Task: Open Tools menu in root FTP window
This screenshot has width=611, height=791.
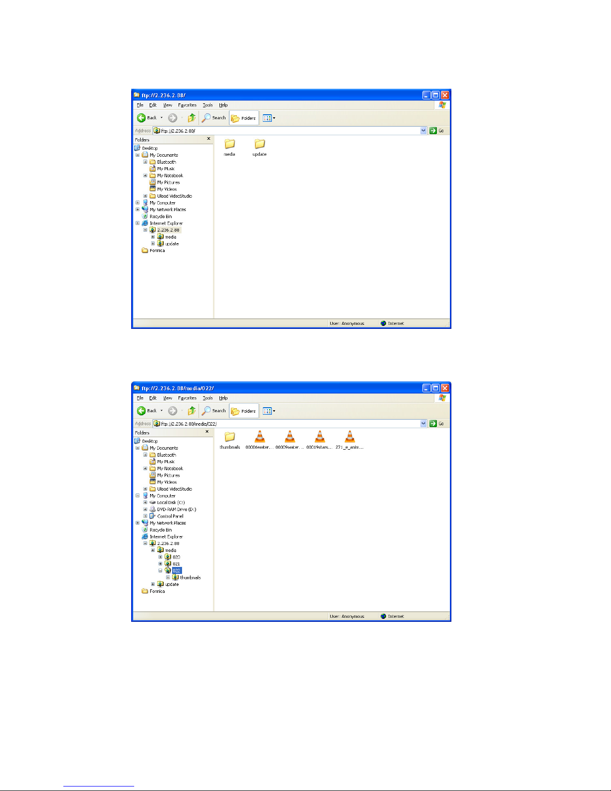Action: 207,105
